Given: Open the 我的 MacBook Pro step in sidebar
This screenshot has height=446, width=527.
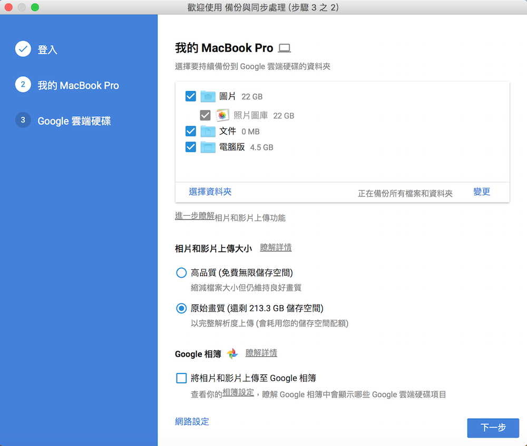Looking at the screenshot, I should coord(78,85).
